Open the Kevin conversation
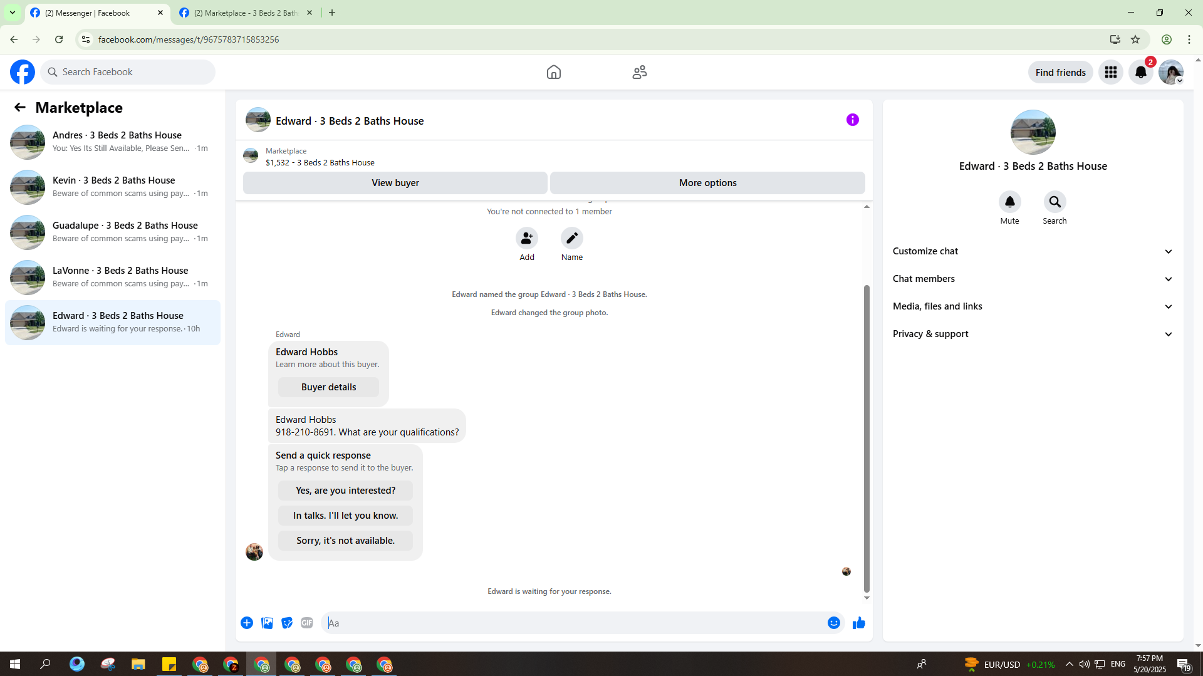The width and height of the screenshot is (1203, 676). pyautogui.click(x=113, y=187)
